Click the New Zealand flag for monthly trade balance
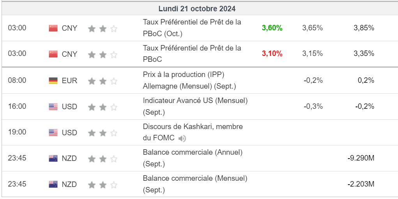 click(x=53, y=184)
